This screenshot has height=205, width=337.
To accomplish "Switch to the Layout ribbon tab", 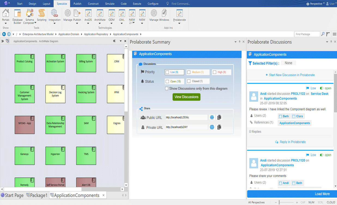I will [47, 4].
